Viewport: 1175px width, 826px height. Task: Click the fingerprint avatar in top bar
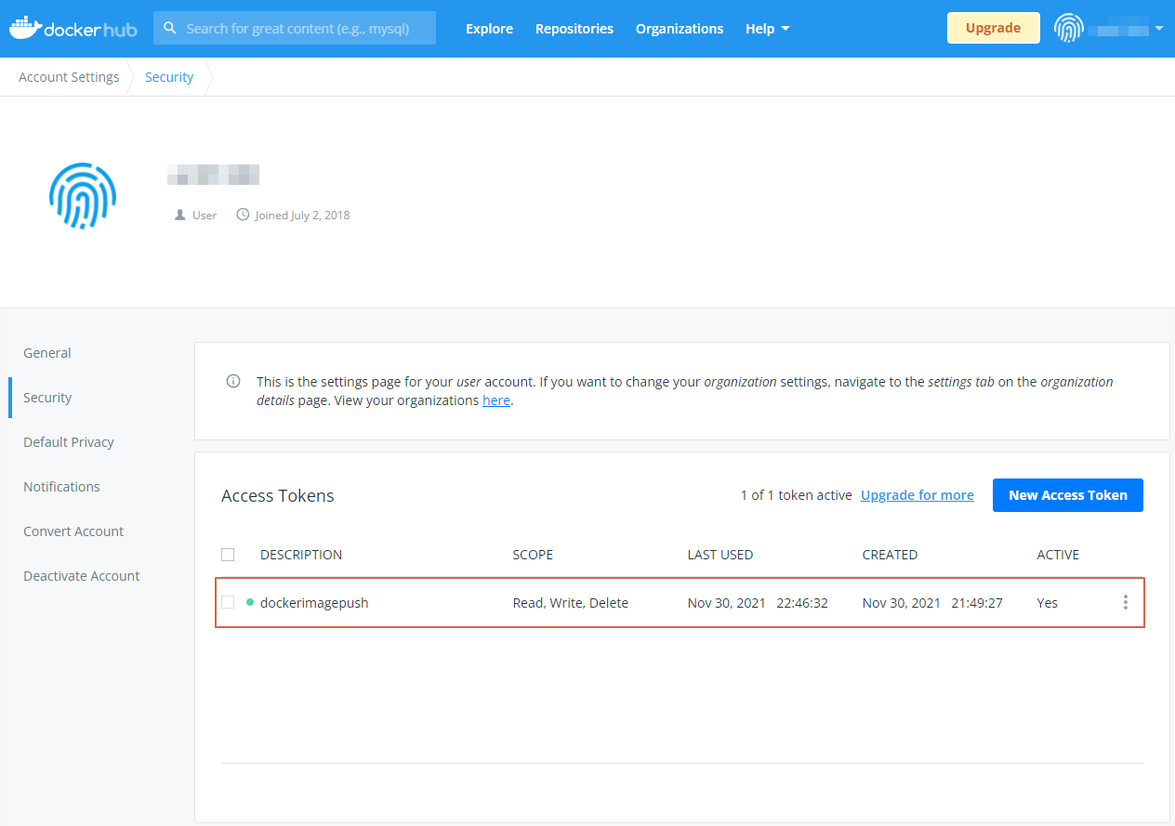click(1069, 28)
